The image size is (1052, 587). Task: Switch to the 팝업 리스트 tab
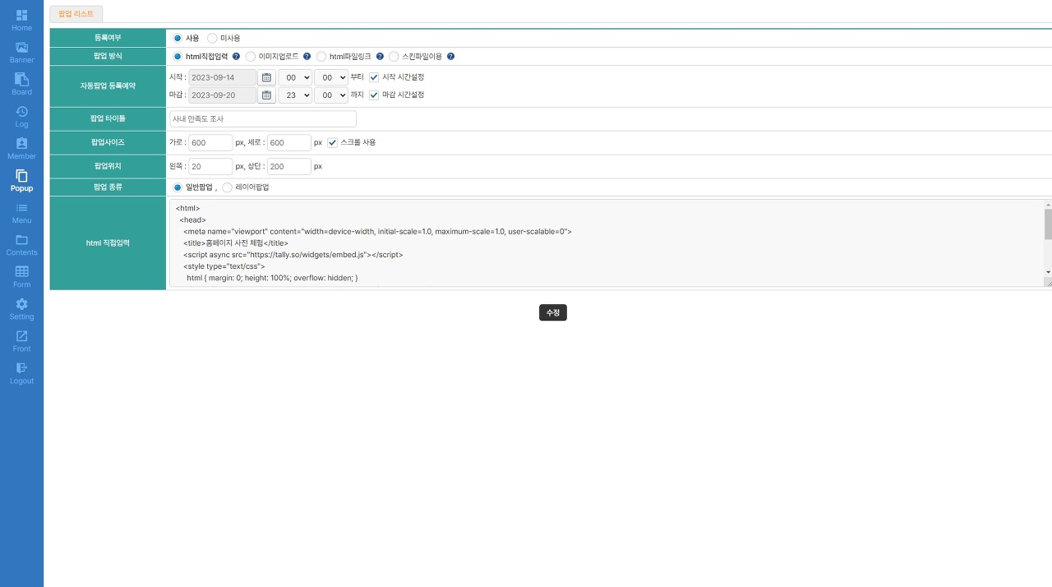(x=76, y=14)
